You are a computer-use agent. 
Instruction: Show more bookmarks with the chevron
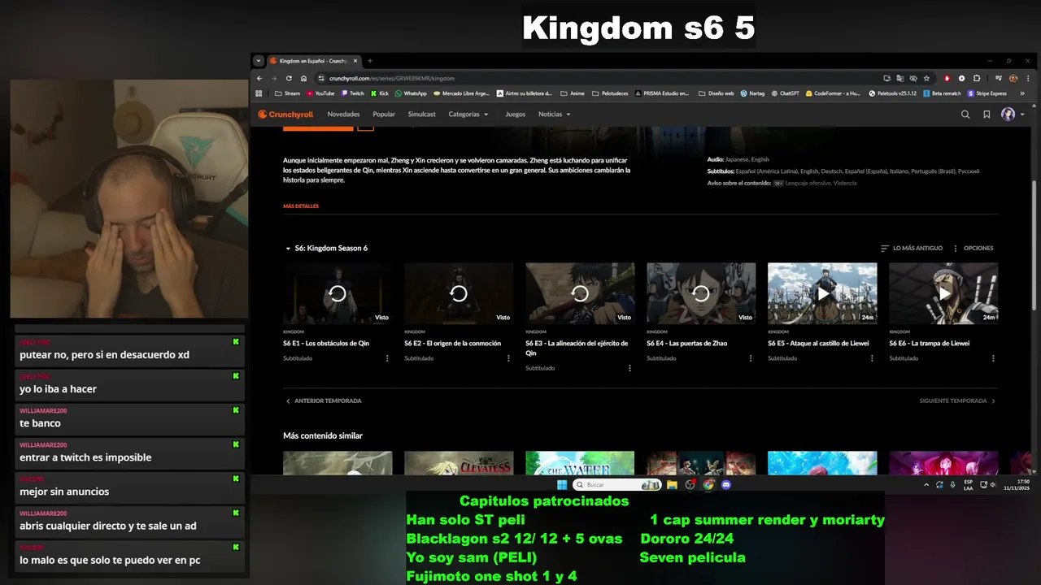[1023, 93]
